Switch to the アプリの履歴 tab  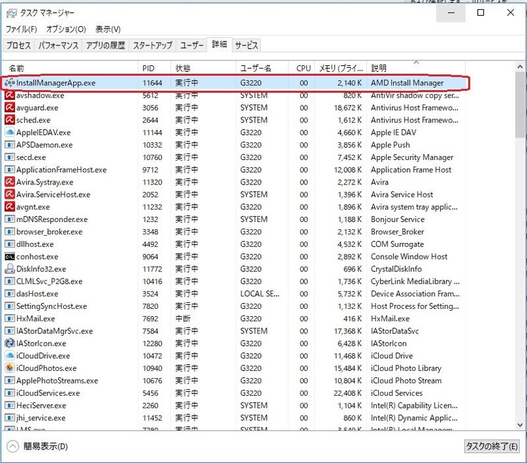(x=105, y=45)
